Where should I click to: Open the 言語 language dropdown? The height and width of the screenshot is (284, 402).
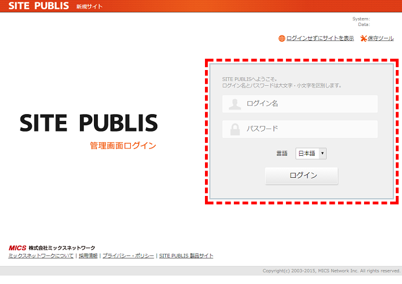tap(311, 154)
